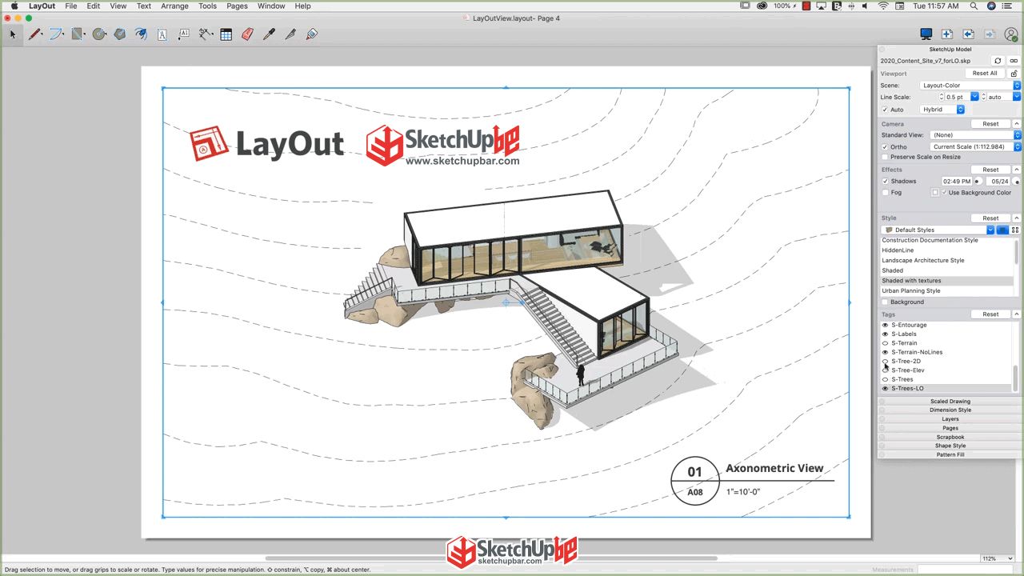Click the fog color swatch
Image resolution: width=1024 pixels, height=576 pixels.
[934, 193]
